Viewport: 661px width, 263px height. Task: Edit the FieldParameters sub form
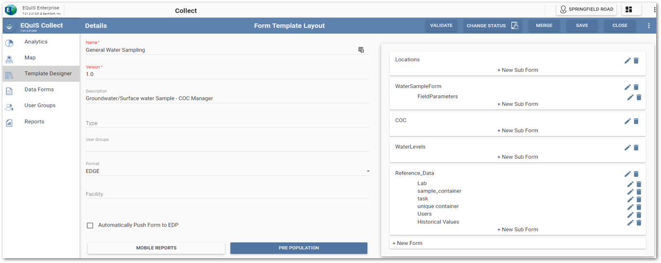(630, 97)
